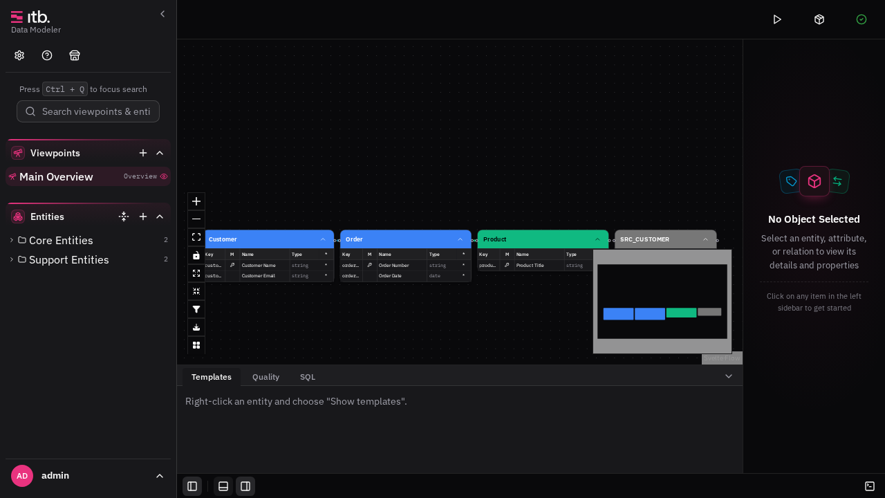Select the SRC_CUSTOMER entity header
Image resolution: width=885 pixels, height=498 pixels.
(x=666, y=239)
